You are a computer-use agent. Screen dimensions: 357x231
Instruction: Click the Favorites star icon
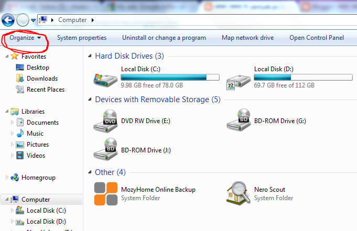pyautogui.click(x=15, y=56)
